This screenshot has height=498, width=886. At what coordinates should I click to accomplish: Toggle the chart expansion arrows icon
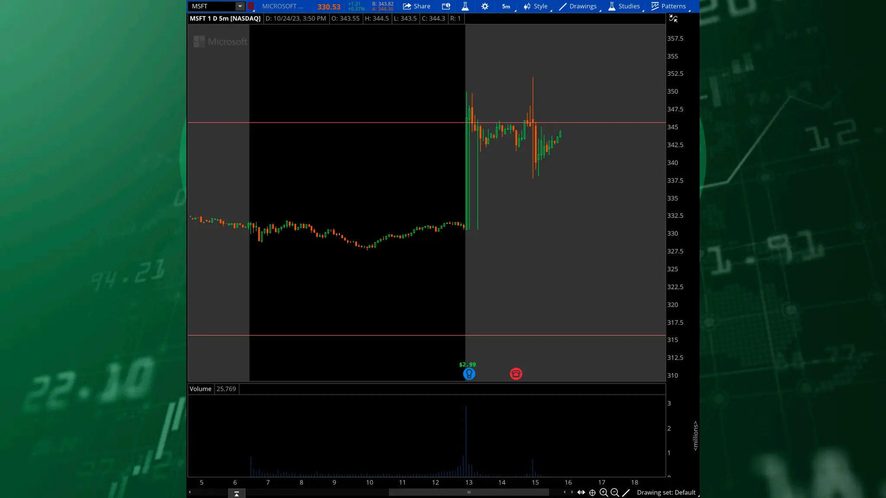581,492
